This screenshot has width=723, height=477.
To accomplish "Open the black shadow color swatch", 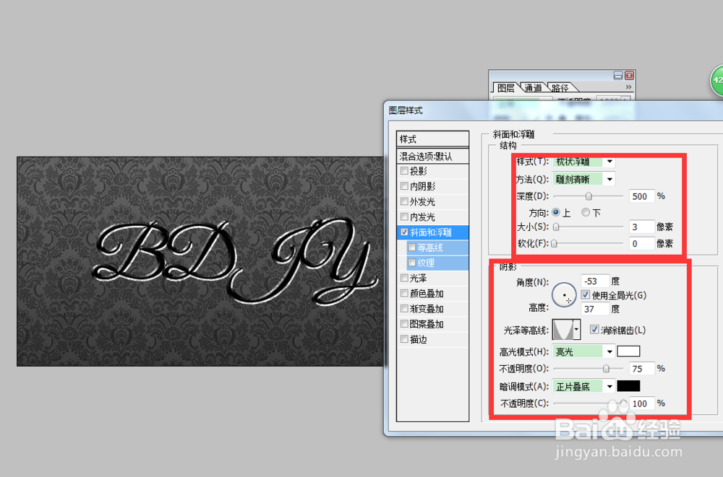I will click(x=628, y=386).
